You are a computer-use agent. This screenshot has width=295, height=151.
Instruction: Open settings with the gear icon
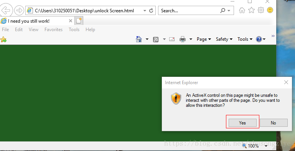tap(261, 10)
